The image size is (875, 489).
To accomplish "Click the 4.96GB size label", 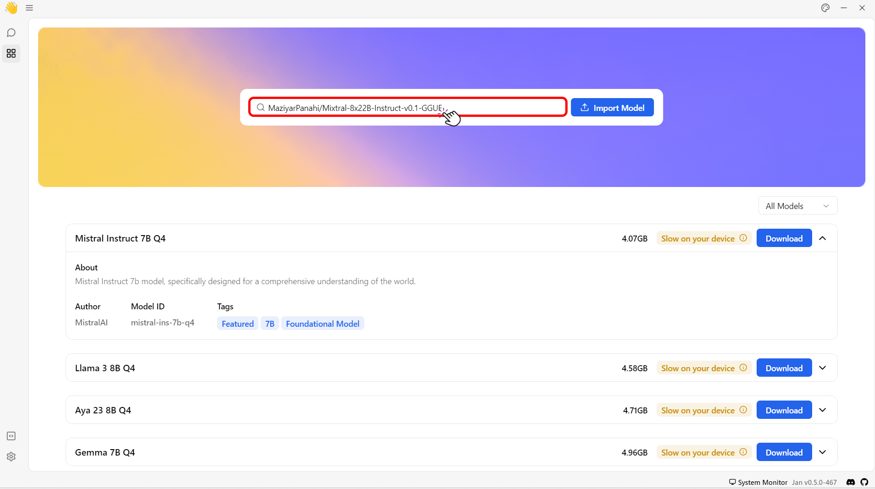I will click(635, 452).
